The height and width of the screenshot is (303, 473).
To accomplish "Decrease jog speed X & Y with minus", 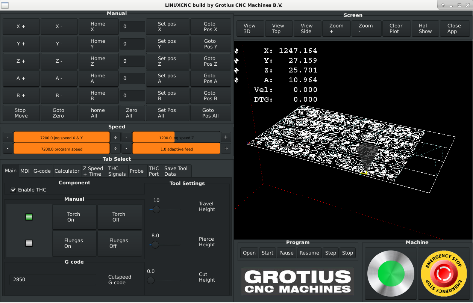I will click(x=8, y=137).
